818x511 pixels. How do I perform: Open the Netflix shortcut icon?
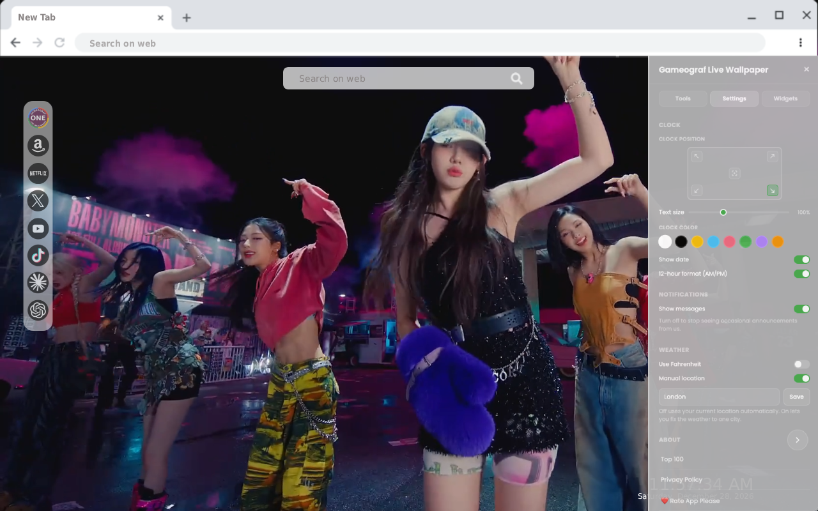pos(38,173)
